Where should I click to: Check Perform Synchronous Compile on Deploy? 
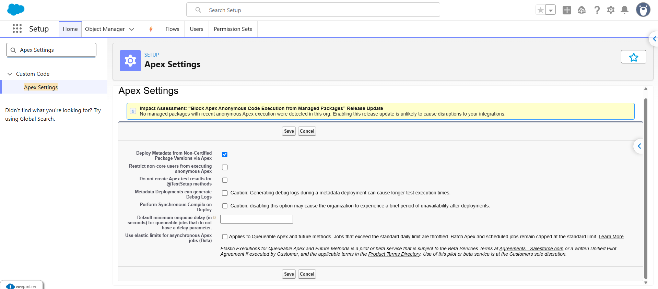point(225,206)
